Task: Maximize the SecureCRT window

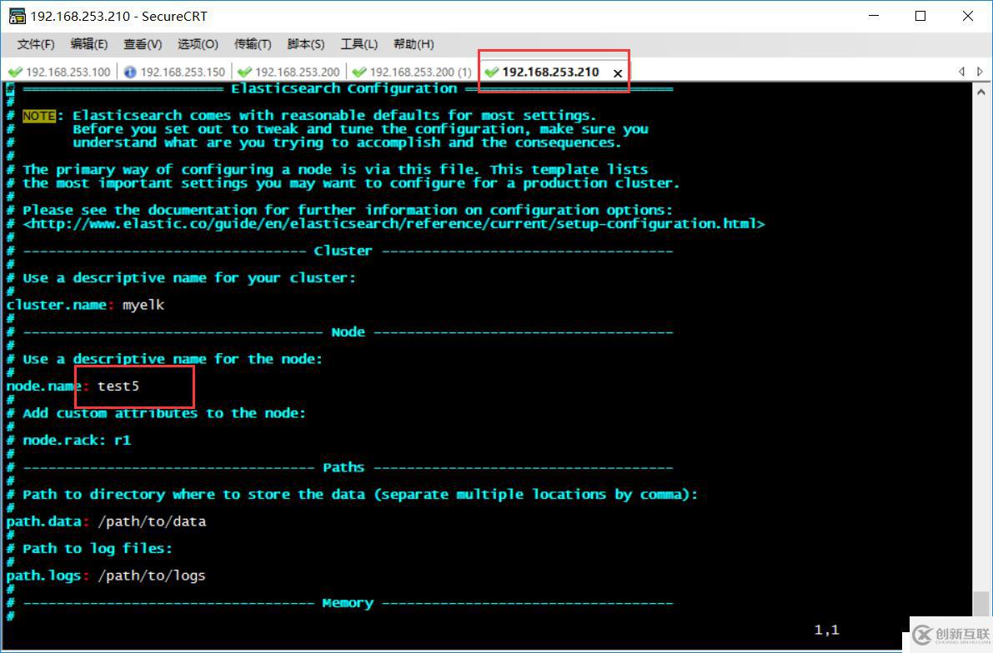Action: tap(920, 17)
